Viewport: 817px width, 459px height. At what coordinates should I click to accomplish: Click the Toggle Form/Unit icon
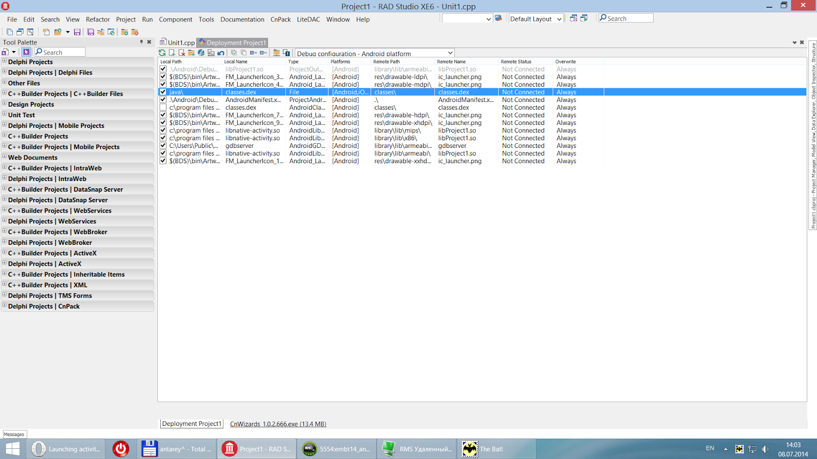tap(30, 32)
